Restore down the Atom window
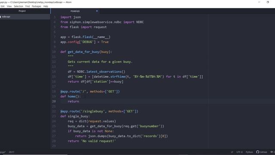Viewport: 275px width, 155px height. tap(268, 2)
